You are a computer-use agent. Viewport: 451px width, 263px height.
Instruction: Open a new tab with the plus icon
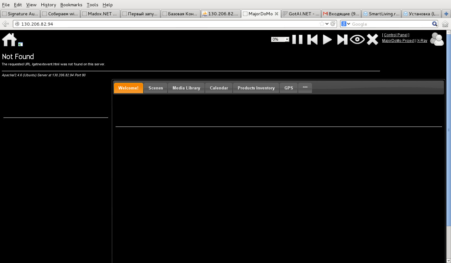click(x=446, y=14)
